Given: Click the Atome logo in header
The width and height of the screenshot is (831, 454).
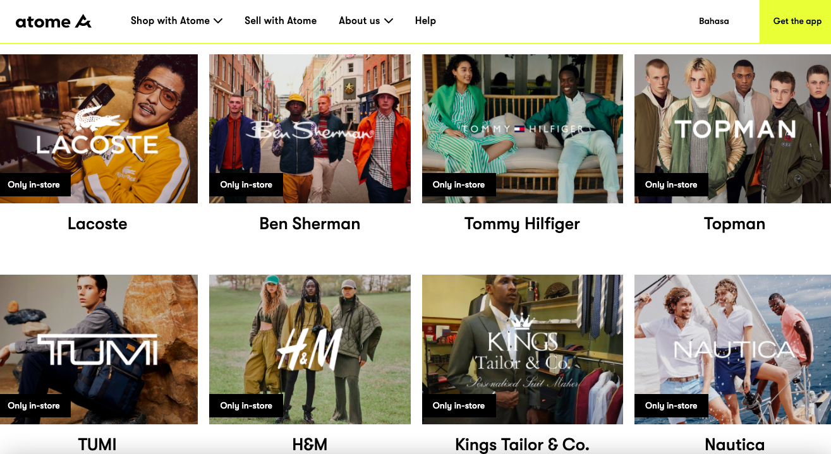Looking at the screenshot, I should [x=54, y=21].
